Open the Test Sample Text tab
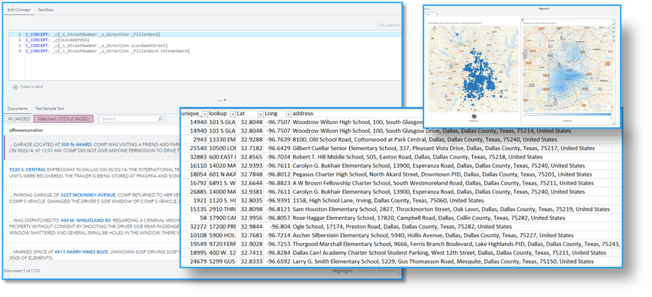This screenshot has width=652, height=297. [x=49, y=108]
